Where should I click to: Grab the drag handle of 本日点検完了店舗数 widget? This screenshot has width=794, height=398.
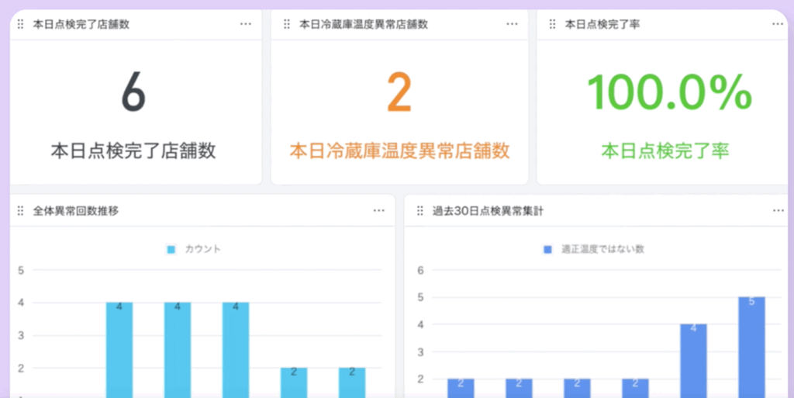pos(20,24)
